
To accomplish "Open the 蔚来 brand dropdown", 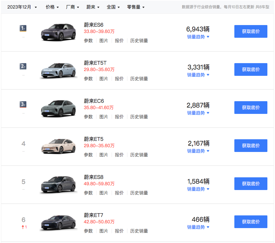I will (x=93, y=7).
